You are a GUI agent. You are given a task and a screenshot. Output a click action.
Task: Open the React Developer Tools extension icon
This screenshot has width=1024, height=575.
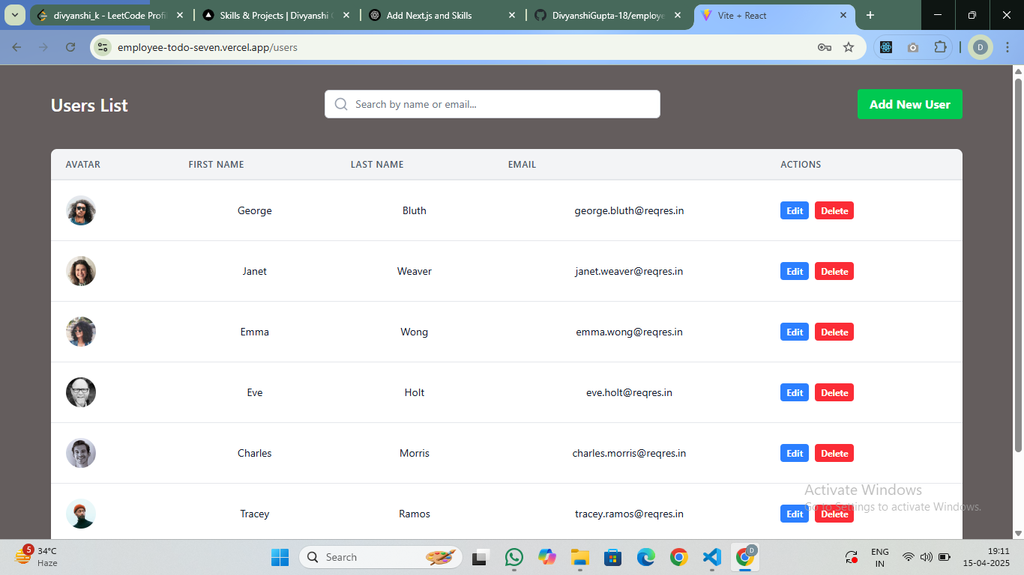(x=886, y=47)
